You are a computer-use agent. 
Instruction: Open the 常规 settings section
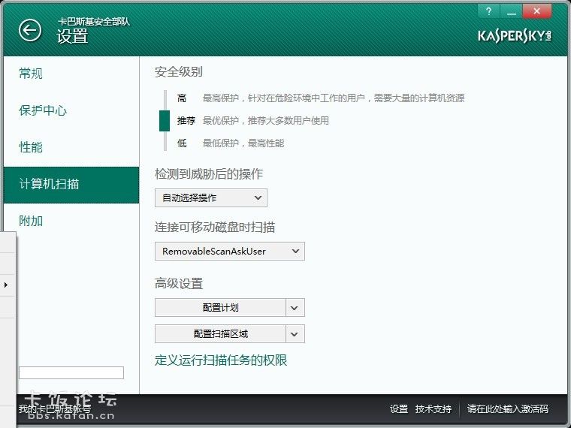[31, 74]
